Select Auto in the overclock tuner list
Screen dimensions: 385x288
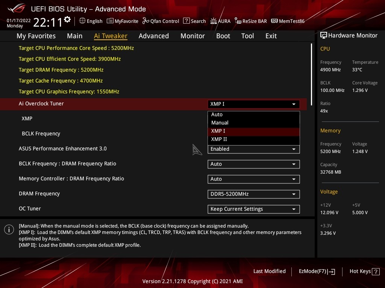coord(217,114)
